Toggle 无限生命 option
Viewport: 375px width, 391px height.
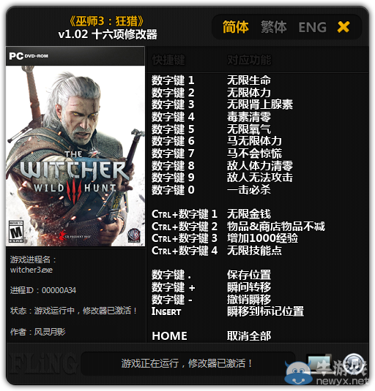[249, 80]
